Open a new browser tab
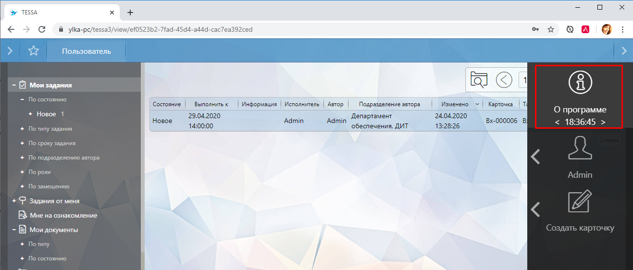This screenshot has height=270, width=633. click(x=130, y=12)
